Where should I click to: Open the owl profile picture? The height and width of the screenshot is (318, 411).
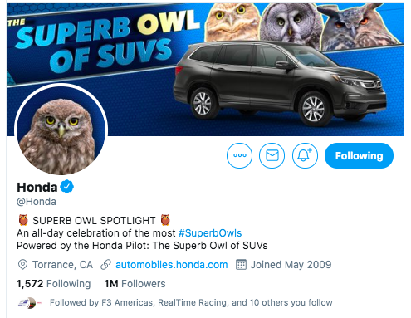pyautogui.click(x=61, y=130)
